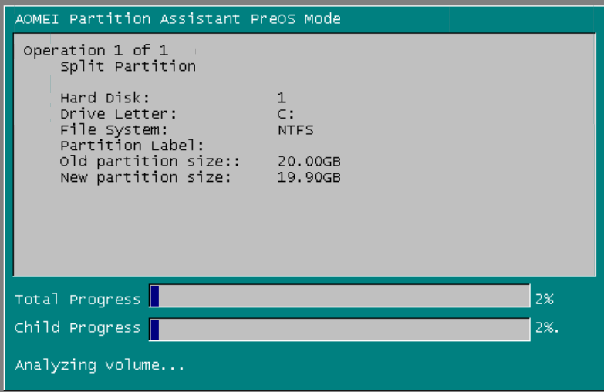
Task: Click the 'File System:' label
Action: [x=113, y=129]
